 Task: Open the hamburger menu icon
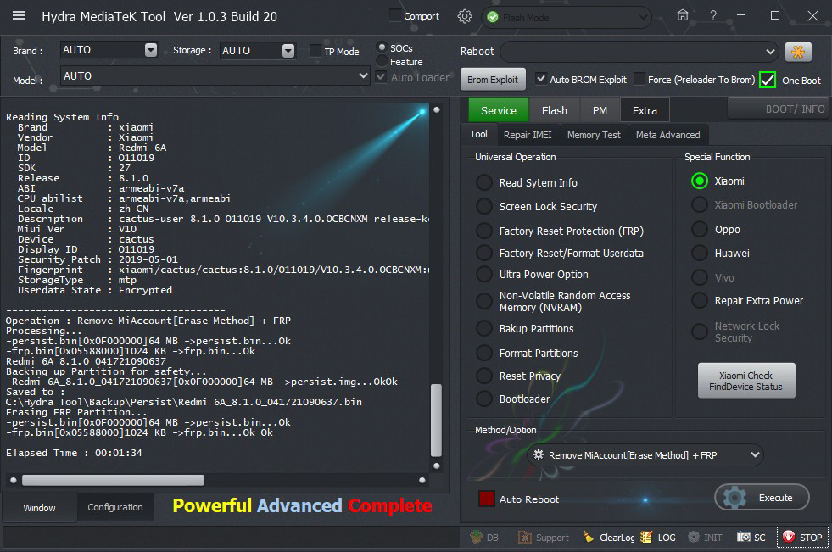[19, 15]
